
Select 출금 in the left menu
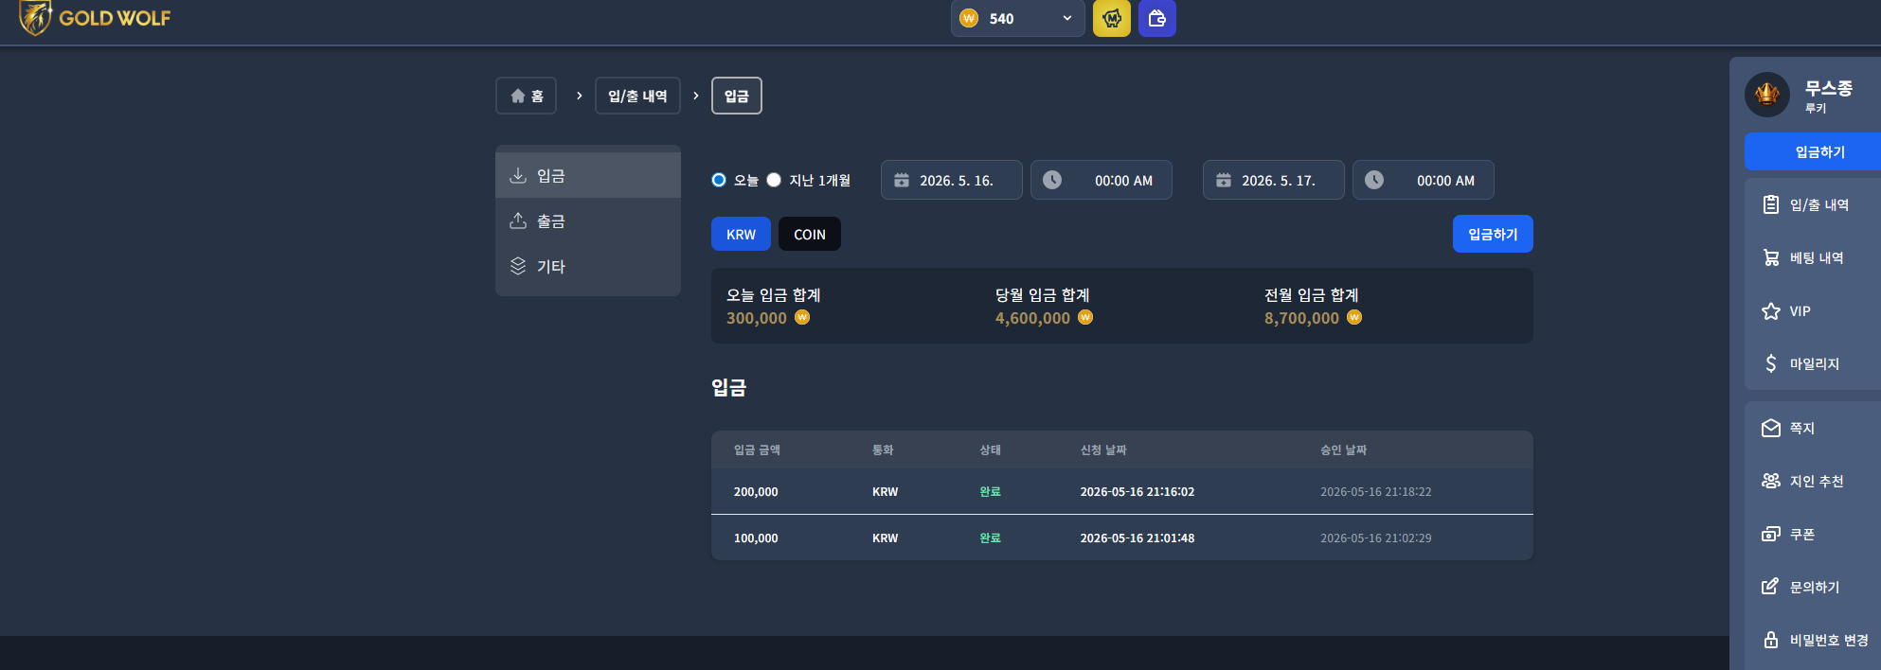(x=588, y=220)
